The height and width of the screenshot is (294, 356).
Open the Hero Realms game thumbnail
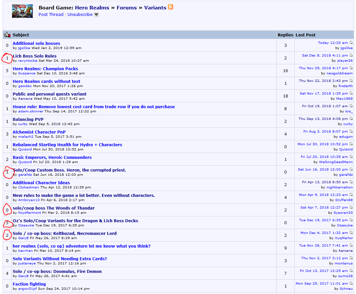click(x=22, y=11)
